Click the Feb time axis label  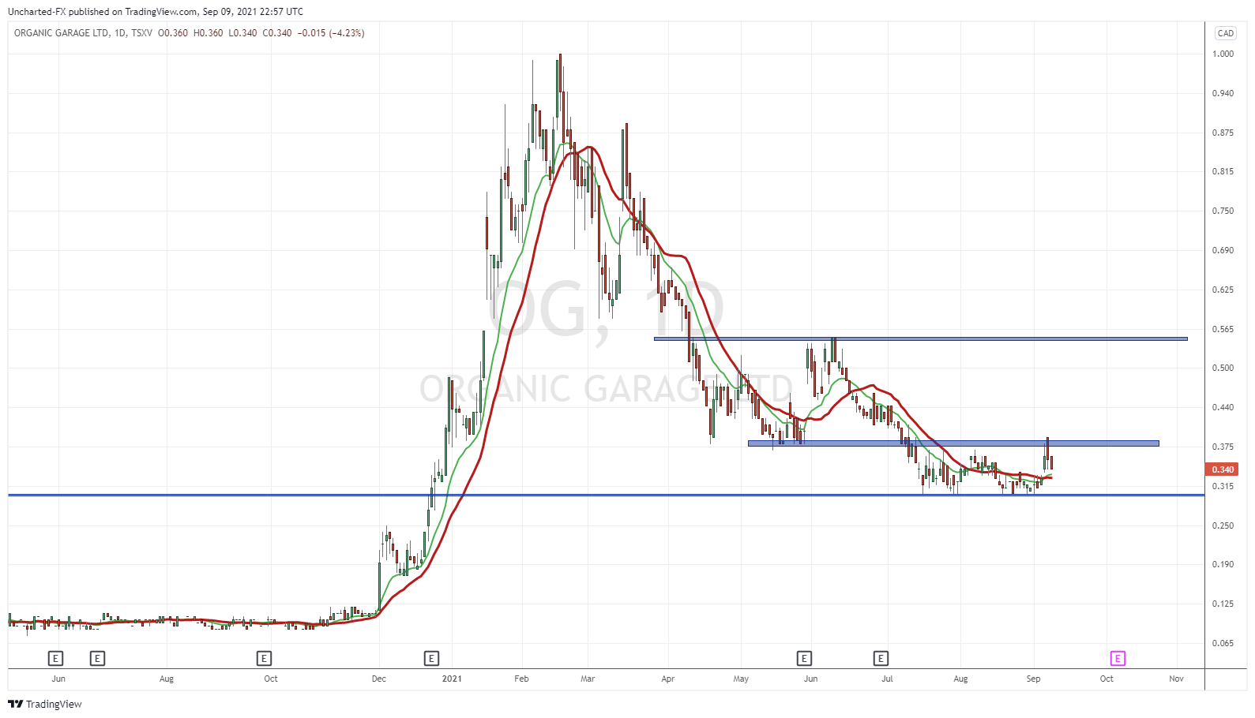coord(521,679)
